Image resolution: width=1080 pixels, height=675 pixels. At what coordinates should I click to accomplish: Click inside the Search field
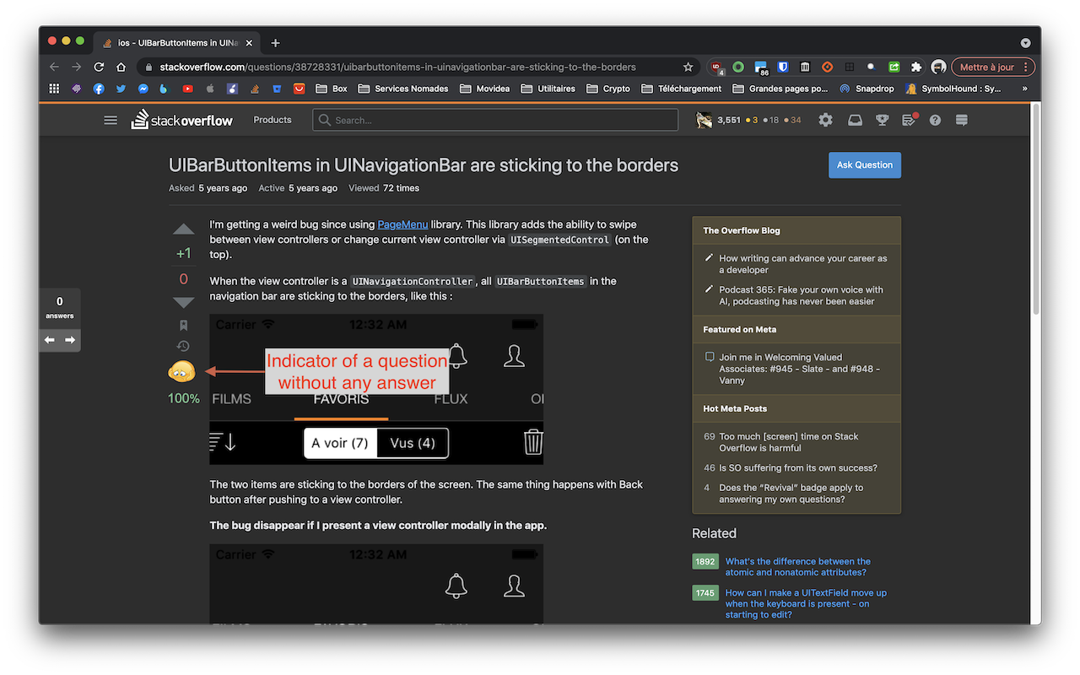[x=494, y=120]
